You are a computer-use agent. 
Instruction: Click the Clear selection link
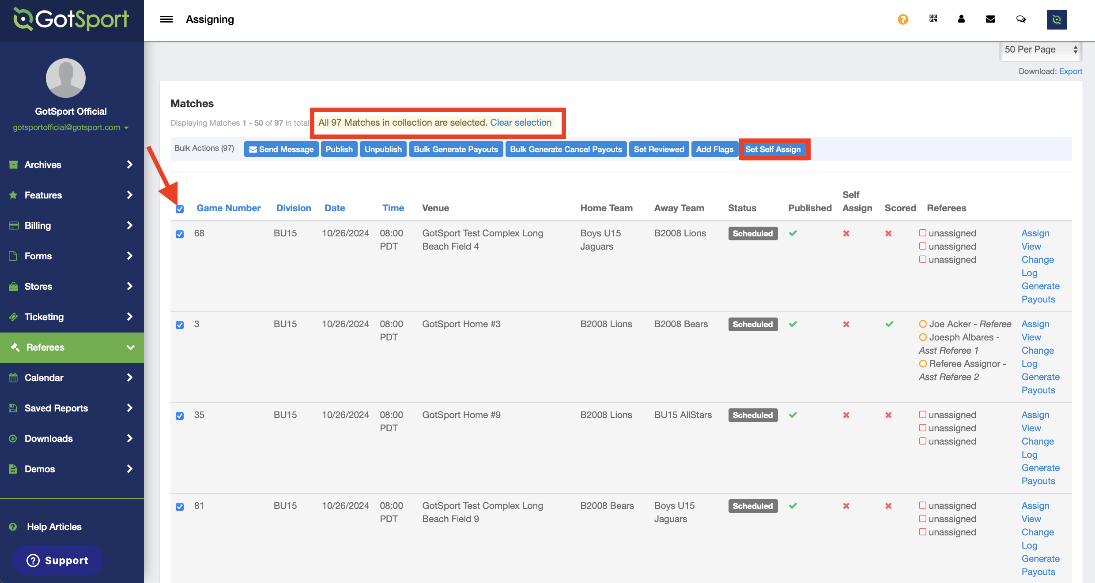click(x=521, y=123)
